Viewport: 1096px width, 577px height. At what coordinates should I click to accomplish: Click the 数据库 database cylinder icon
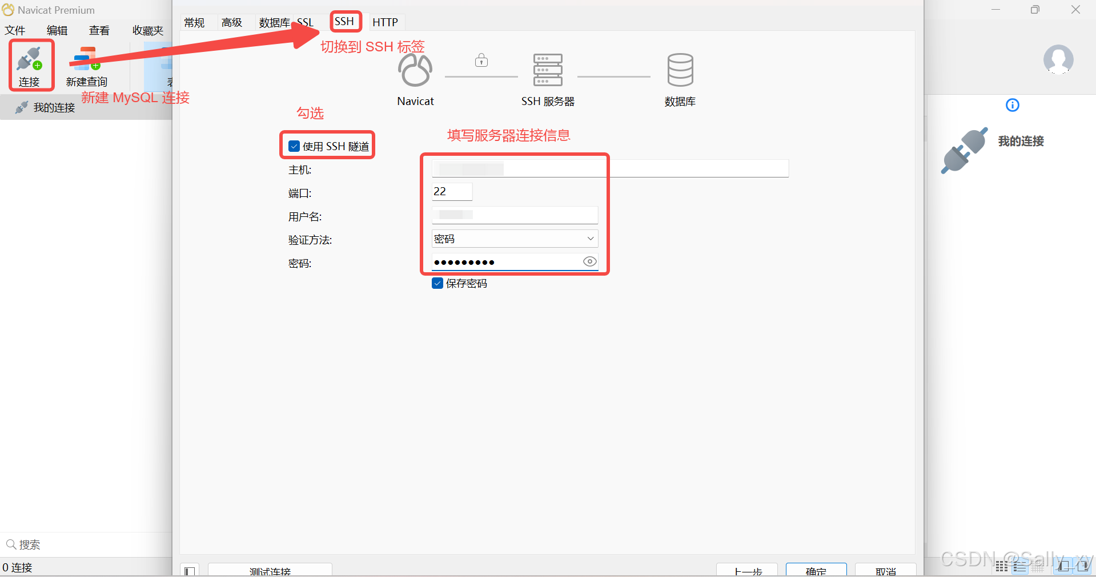pyautogui.click(x=680, y=70)
